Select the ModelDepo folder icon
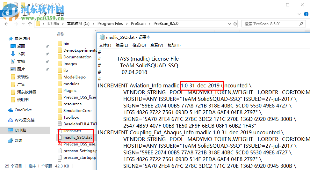 60,77
